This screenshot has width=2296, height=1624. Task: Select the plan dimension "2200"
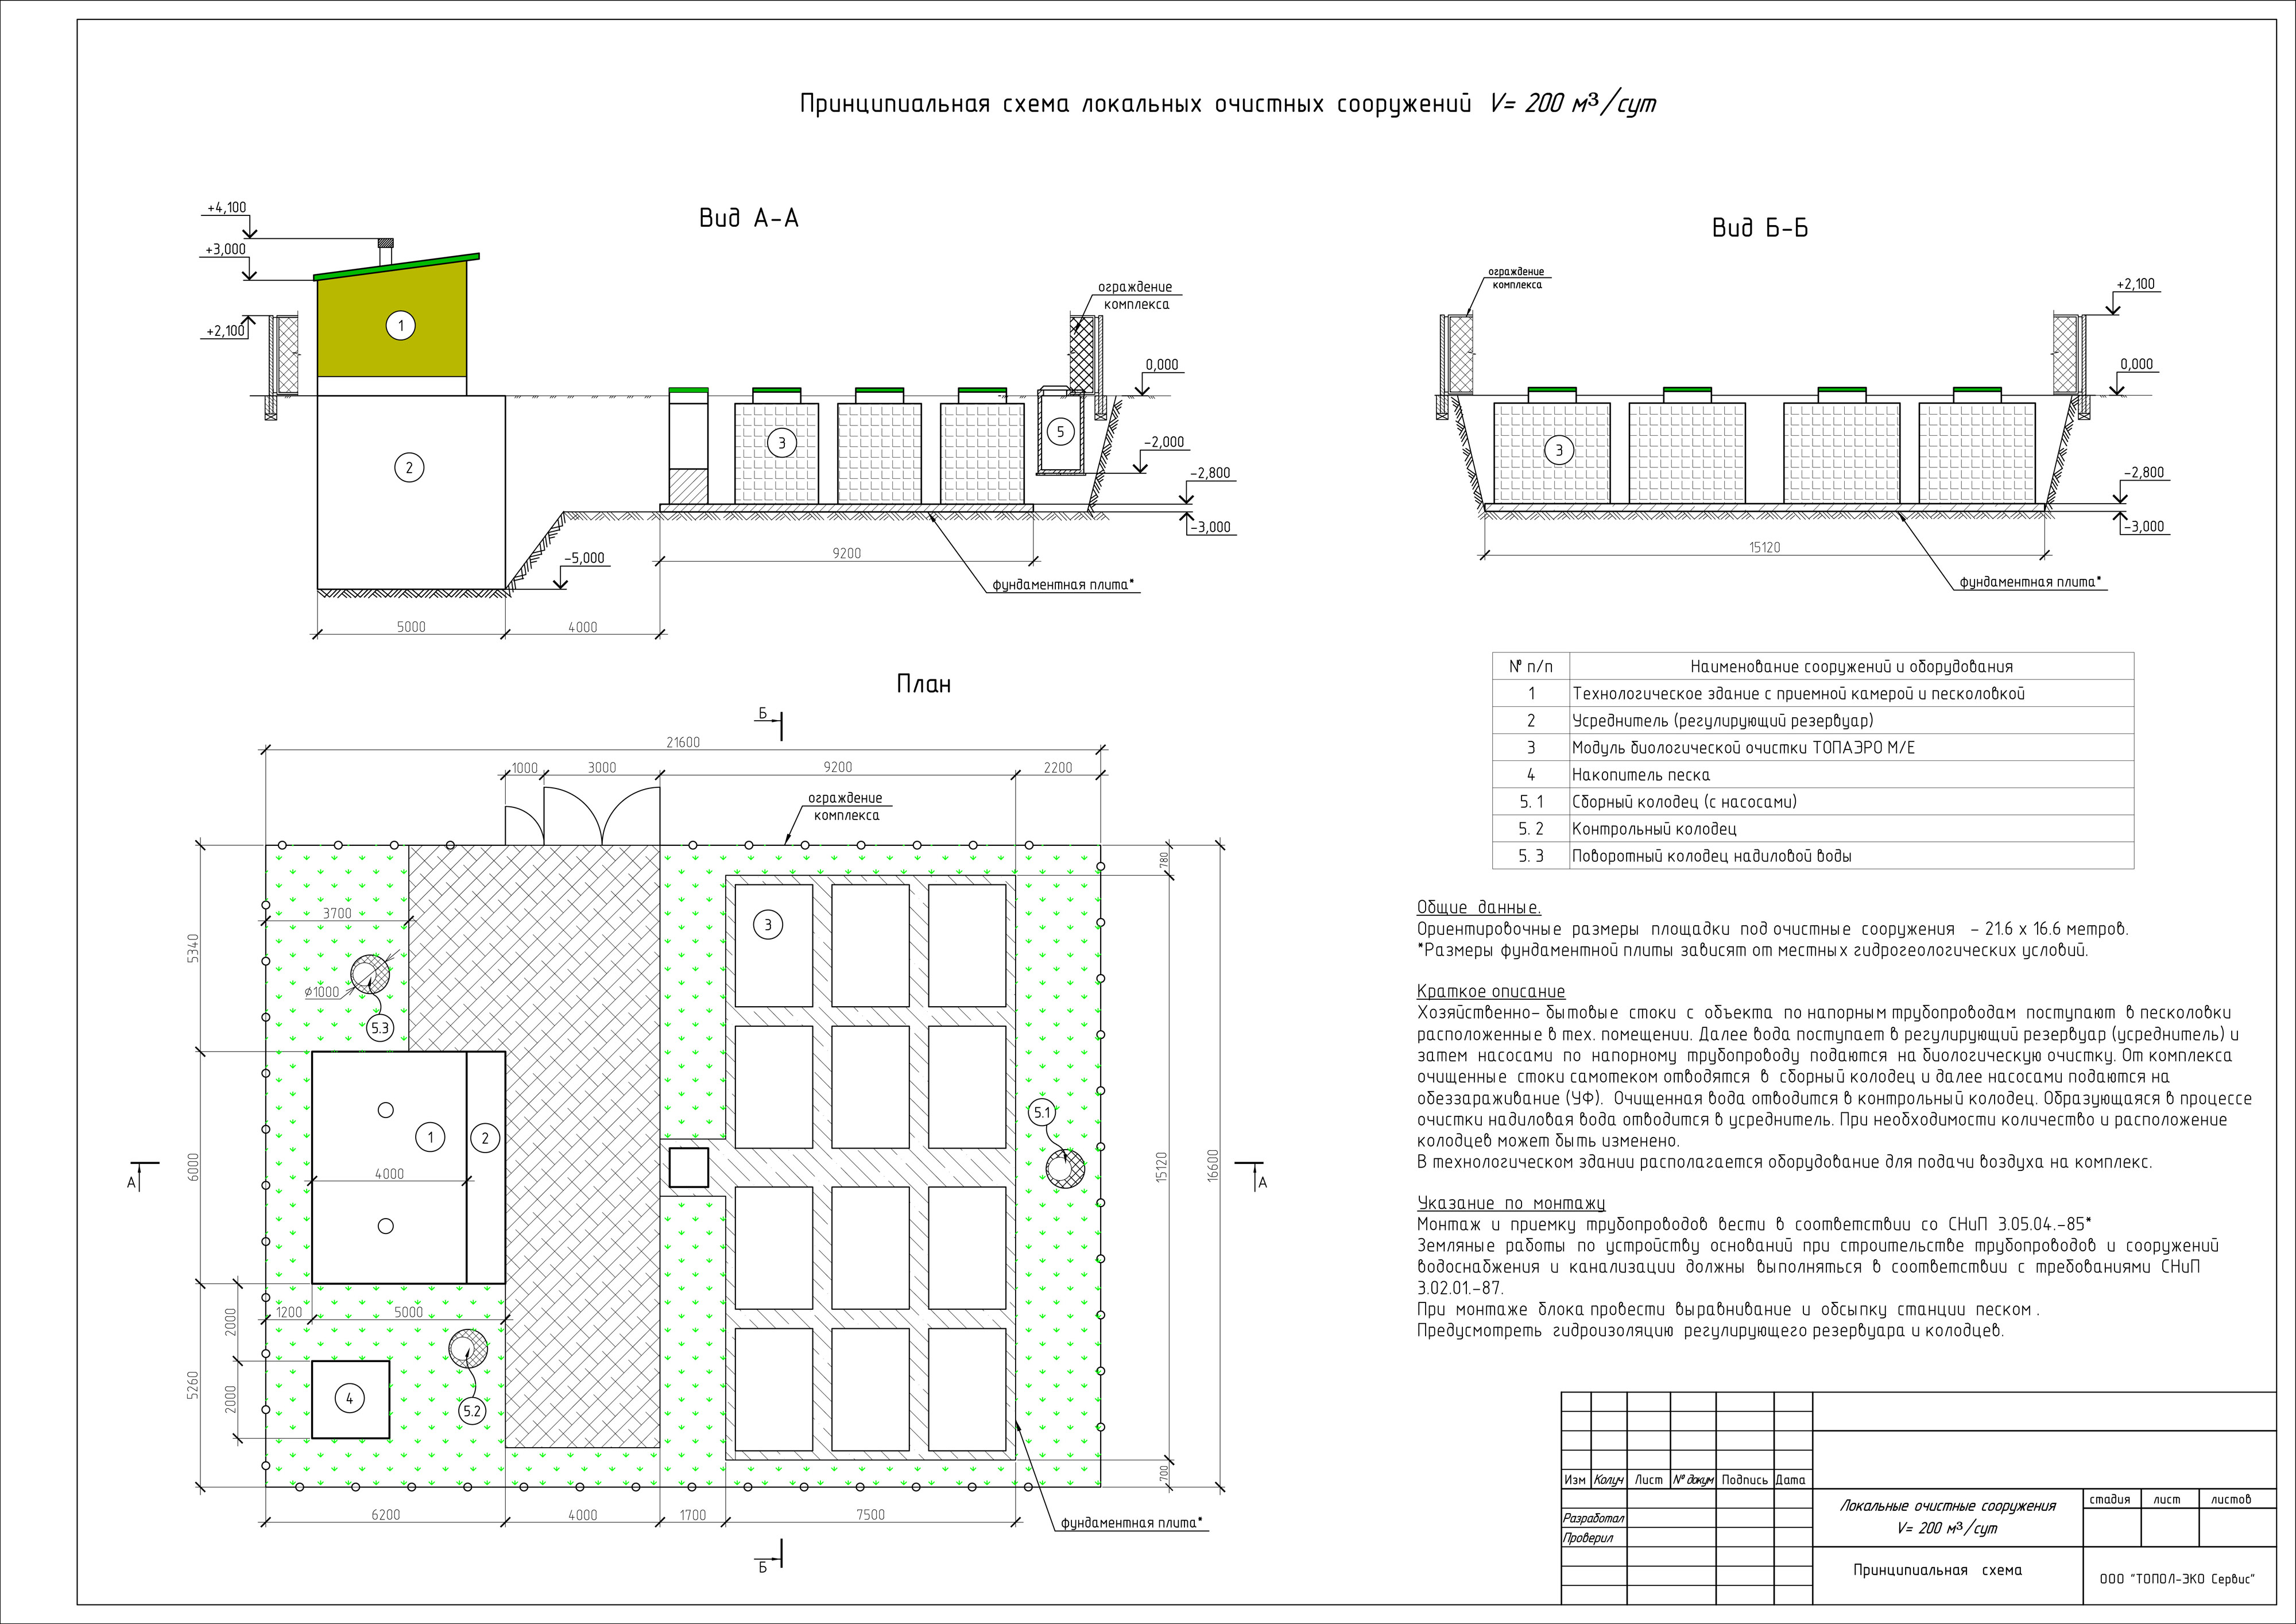[x=1057, y=768]
